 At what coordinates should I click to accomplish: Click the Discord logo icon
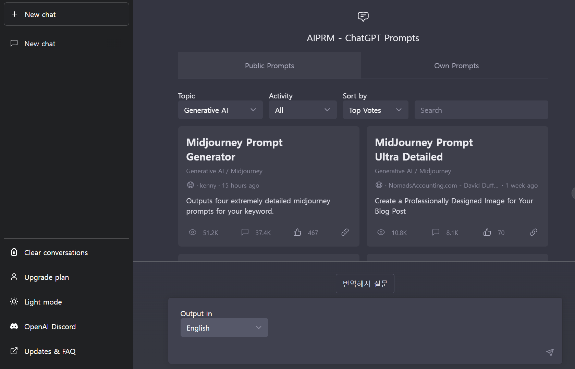pos(14,326)
